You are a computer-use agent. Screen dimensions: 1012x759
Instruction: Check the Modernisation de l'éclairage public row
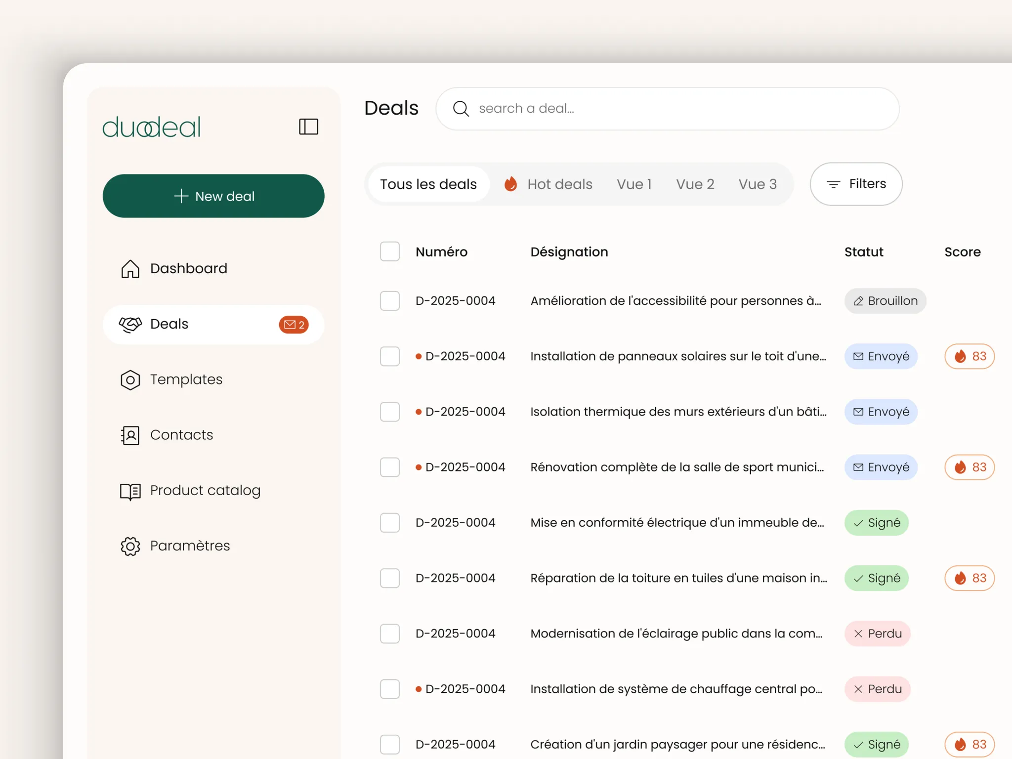point(390,633)
